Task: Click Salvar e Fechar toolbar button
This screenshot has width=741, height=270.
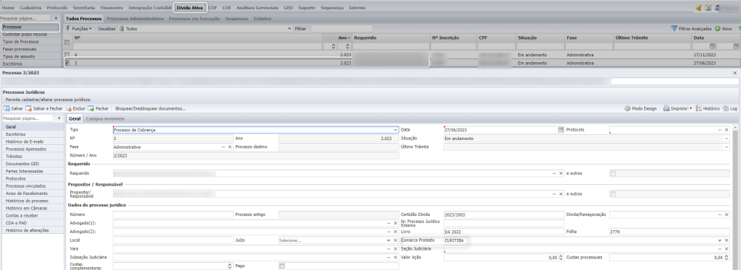Action: [x=44, y=108]
